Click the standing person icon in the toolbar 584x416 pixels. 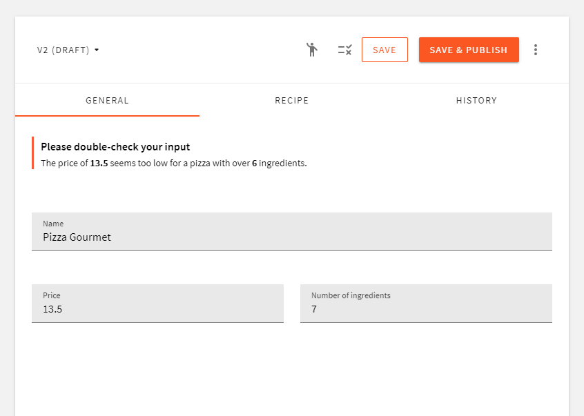click(x=312, y=49)
